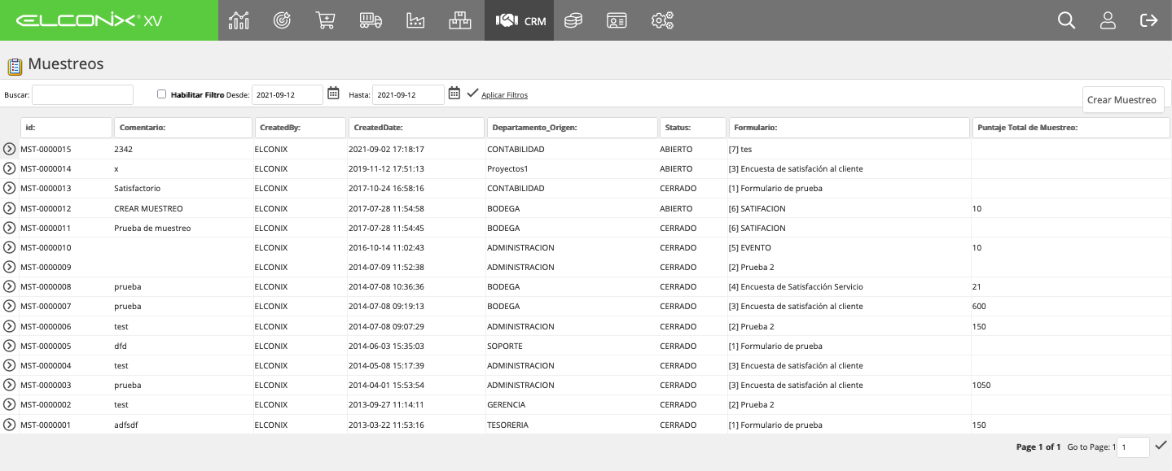This screenshot has width=1172, height=471.
Task: Expand row MST-0000007 details
Action: tap(10, 306)
